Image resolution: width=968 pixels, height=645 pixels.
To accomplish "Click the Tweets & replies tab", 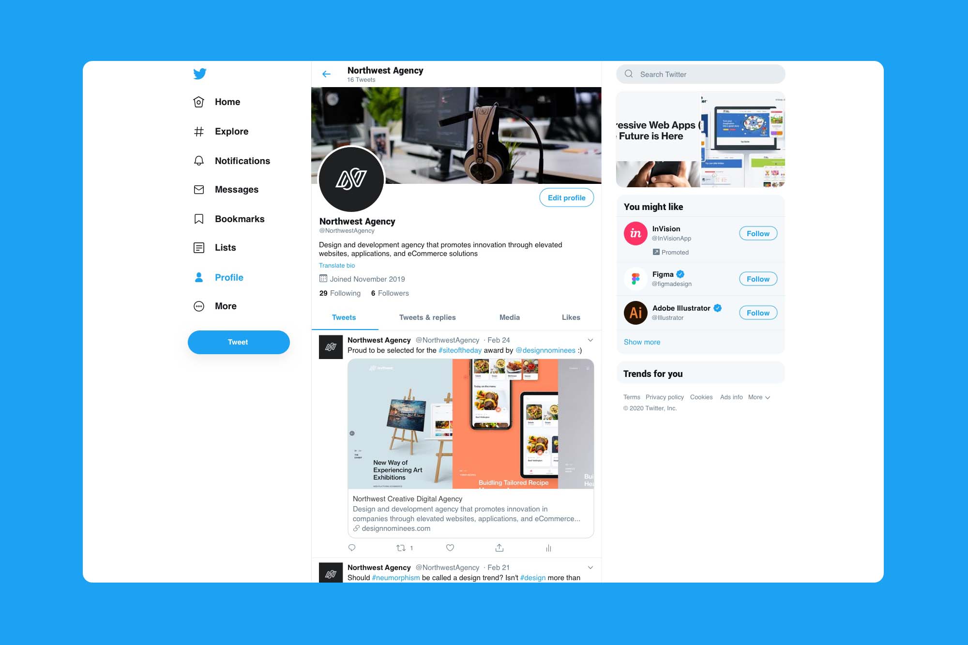I will [427, 317].
